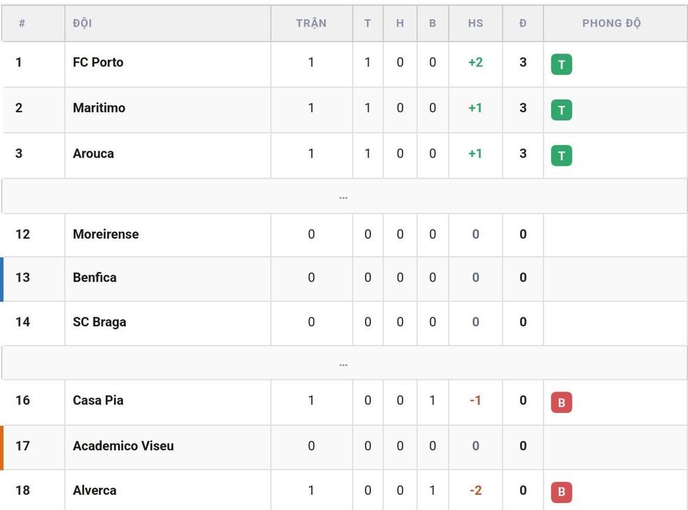The width and height of the screenshot is (688, 510).
Task: Open the Benfica team link
Action: coord(95,277)
